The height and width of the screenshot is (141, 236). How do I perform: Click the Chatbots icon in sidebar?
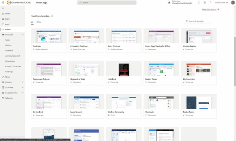3,82
